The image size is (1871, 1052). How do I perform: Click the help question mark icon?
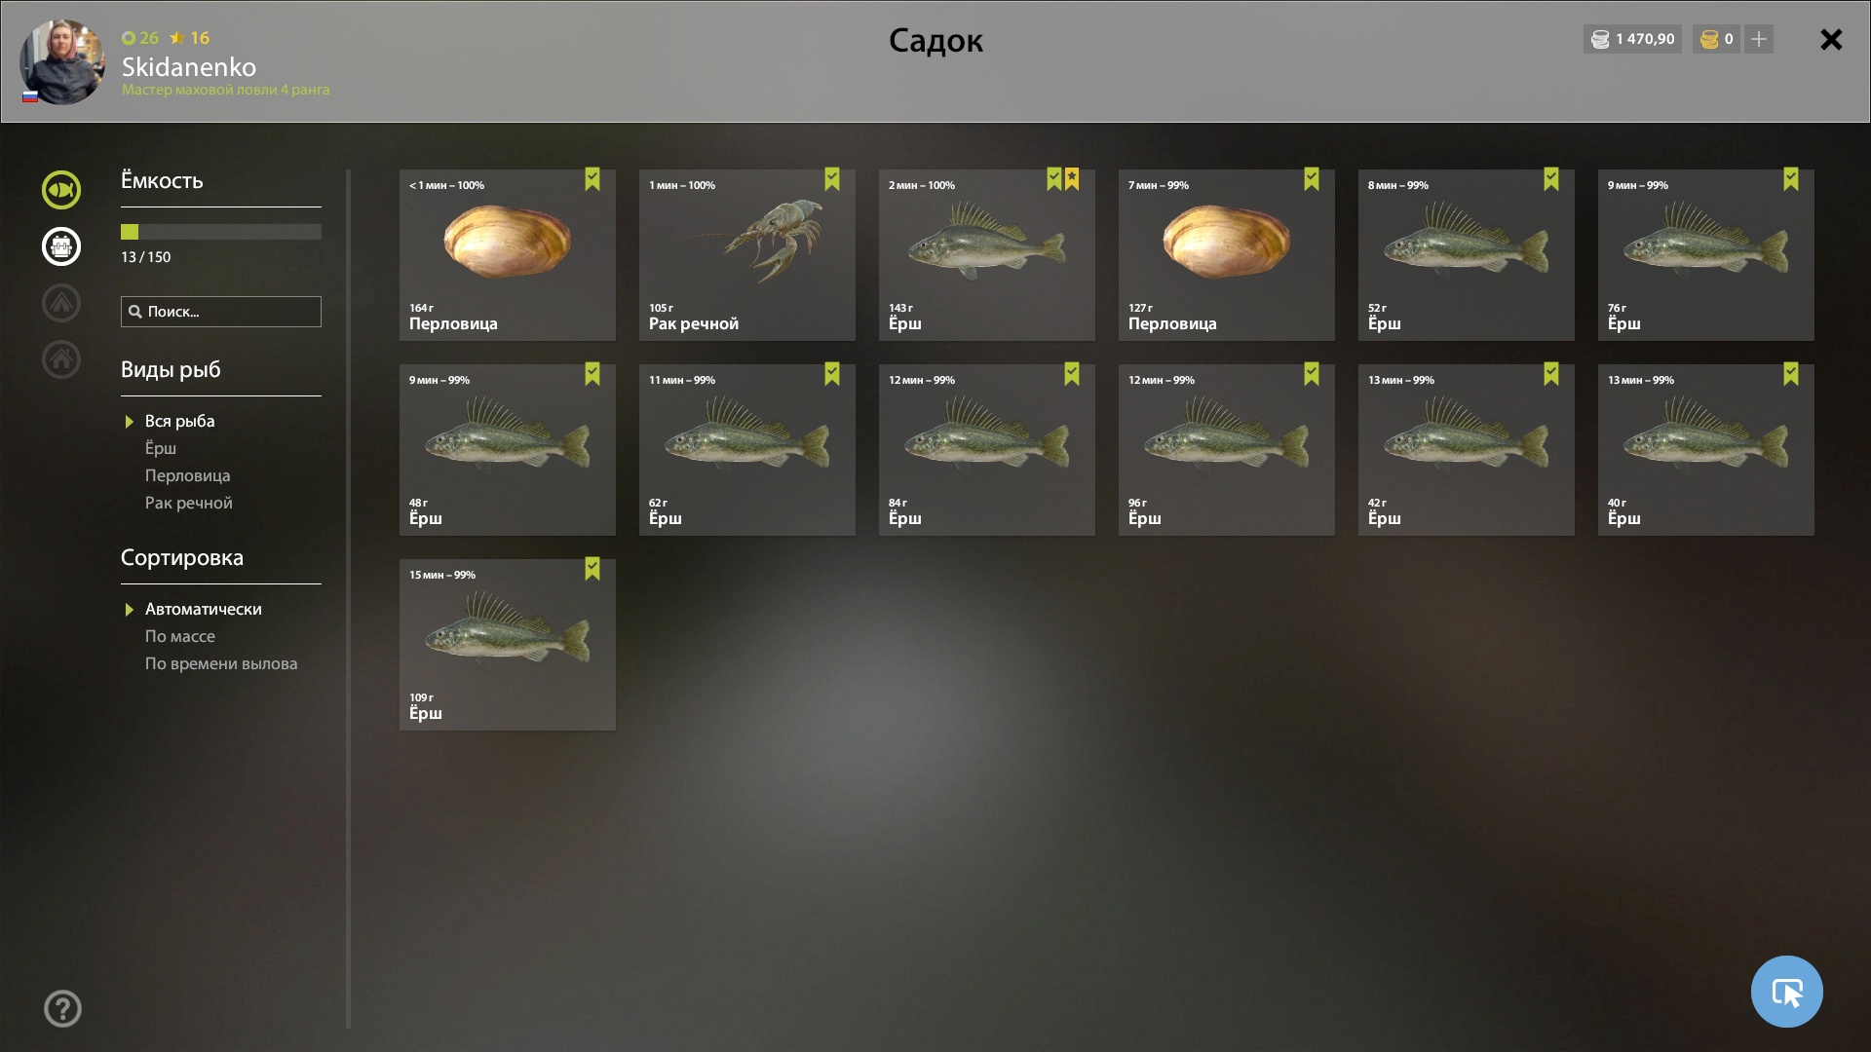[62, 1009]
